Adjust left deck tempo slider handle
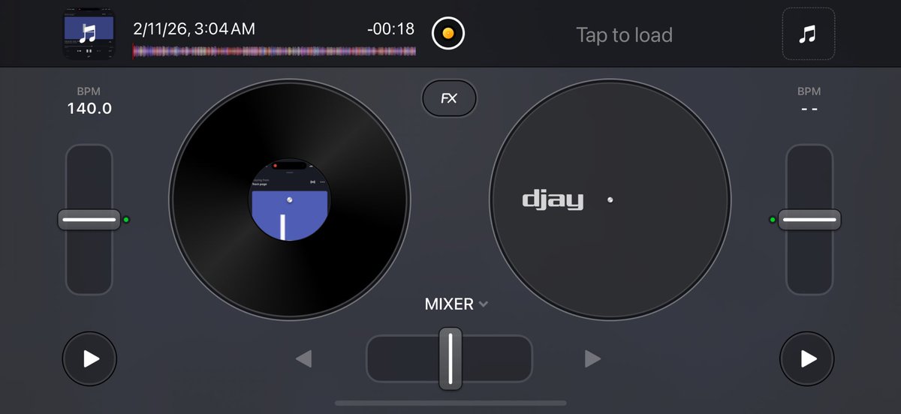 tap(89, 220)
